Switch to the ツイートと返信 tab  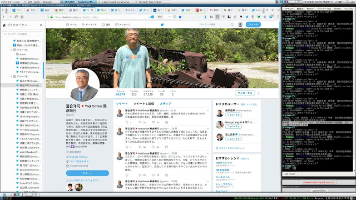point(144,104)
